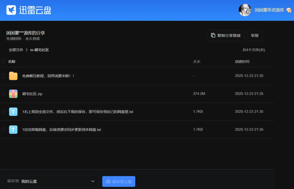Screen dimensions: 294x189
Task: Open the user avatar picture
Action: (x=245, y=10)
